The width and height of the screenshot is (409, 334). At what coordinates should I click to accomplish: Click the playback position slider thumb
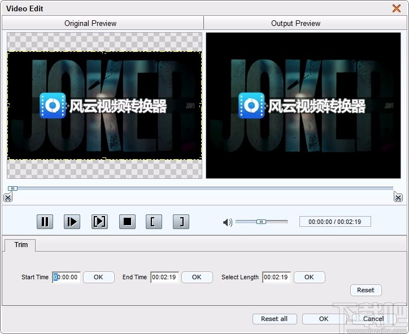point(12,188)
